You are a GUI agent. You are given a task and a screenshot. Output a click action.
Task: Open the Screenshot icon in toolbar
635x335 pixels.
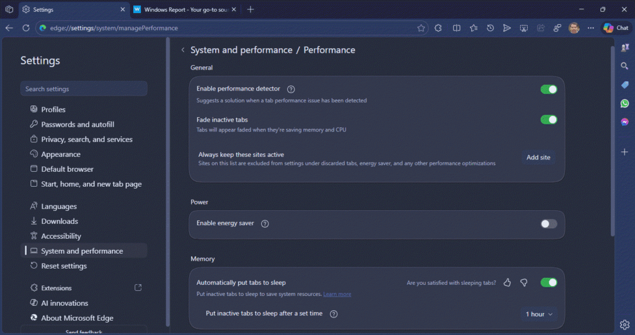point(523,28)
